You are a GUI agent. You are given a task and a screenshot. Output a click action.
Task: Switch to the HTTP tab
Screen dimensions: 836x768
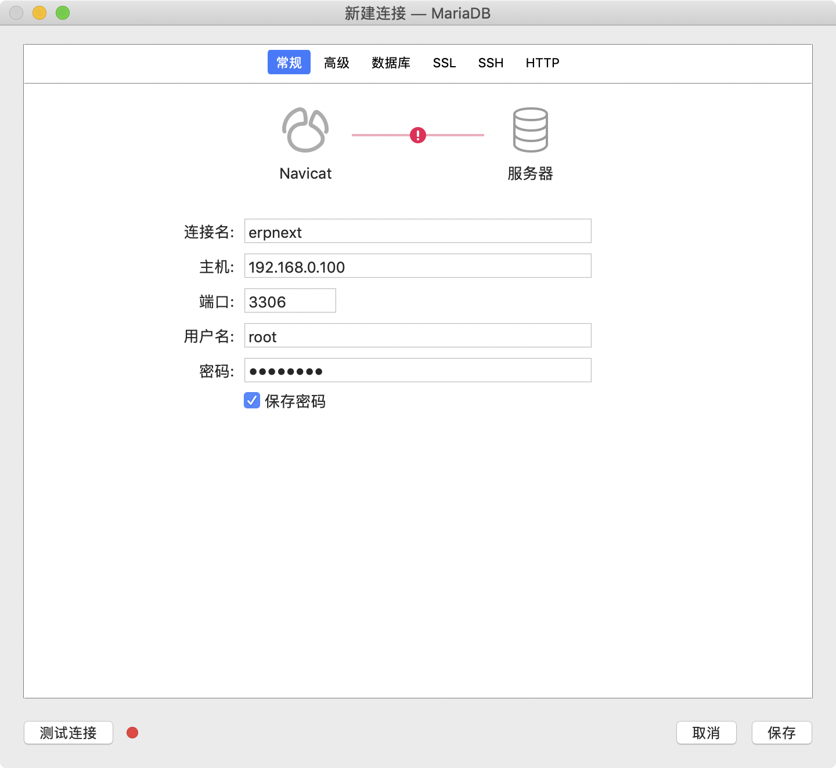point(543,63)
